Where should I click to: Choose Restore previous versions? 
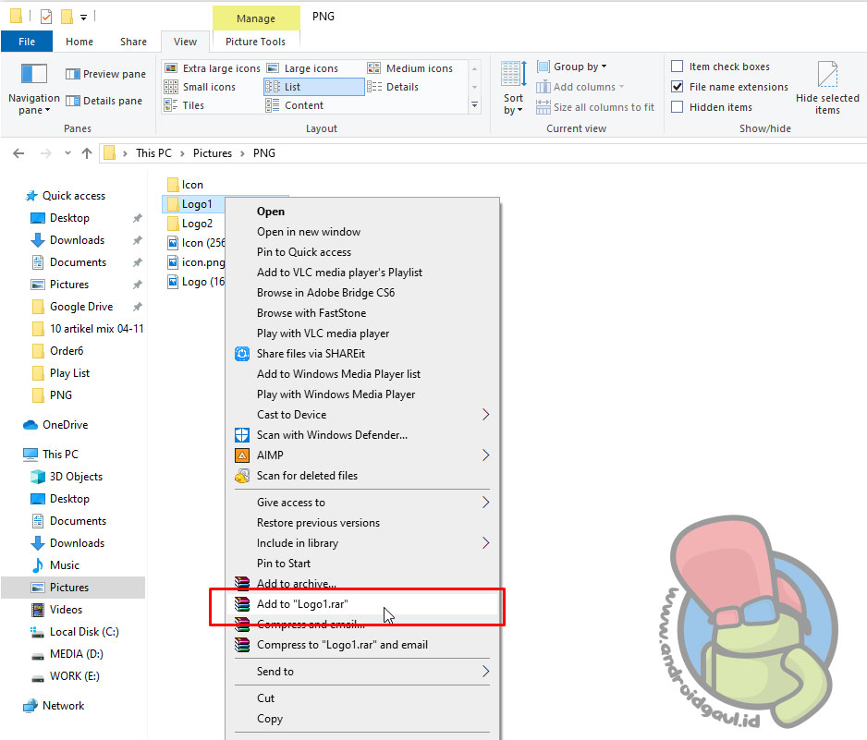coord(362,523)
